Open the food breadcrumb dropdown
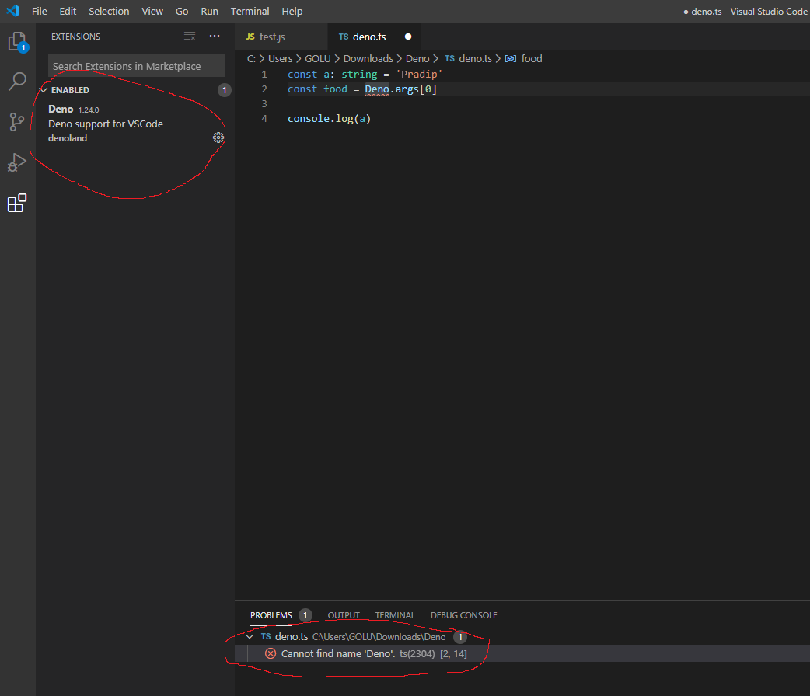The width and height of the screenshot is (810, 696). [x=532, y=58]
